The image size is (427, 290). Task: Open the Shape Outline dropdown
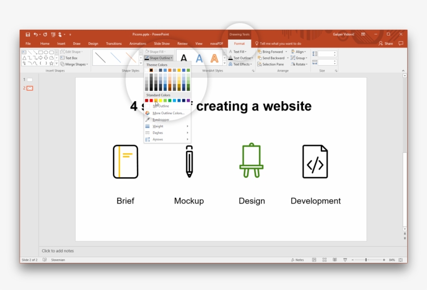pos(158,58)
